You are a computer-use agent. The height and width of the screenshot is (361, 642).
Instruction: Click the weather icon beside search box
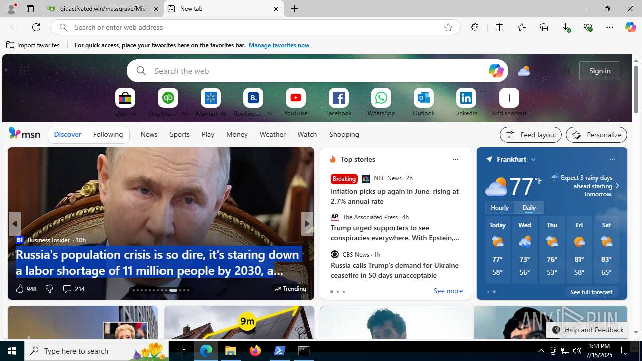click(x=524, y=71)
